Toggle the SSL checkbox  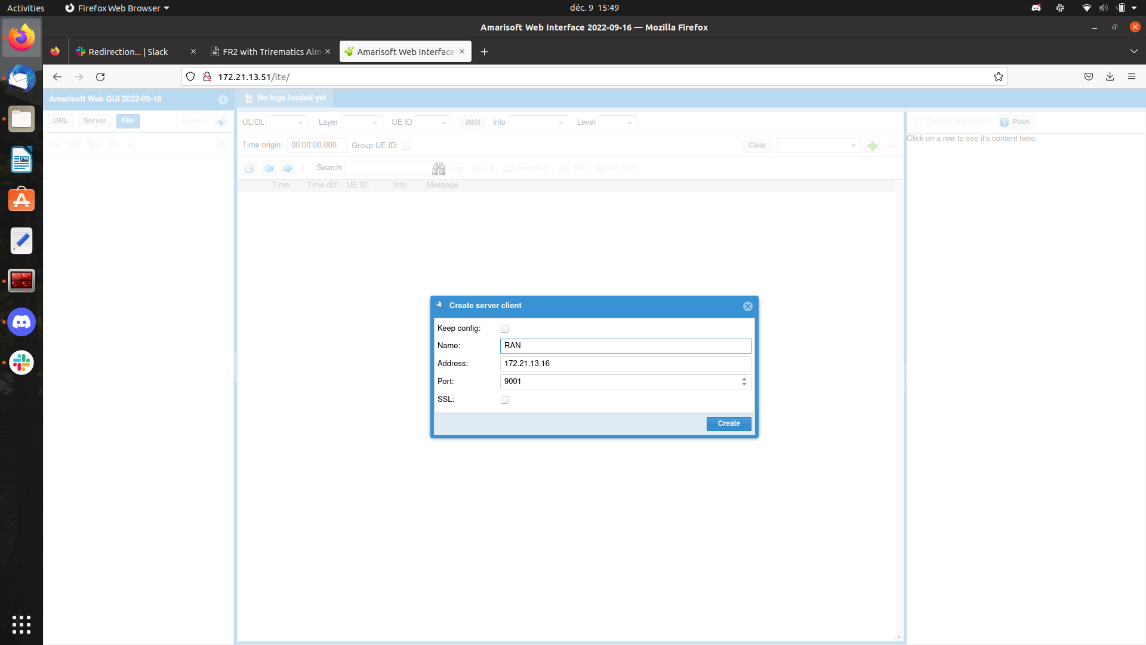point(504,400)
